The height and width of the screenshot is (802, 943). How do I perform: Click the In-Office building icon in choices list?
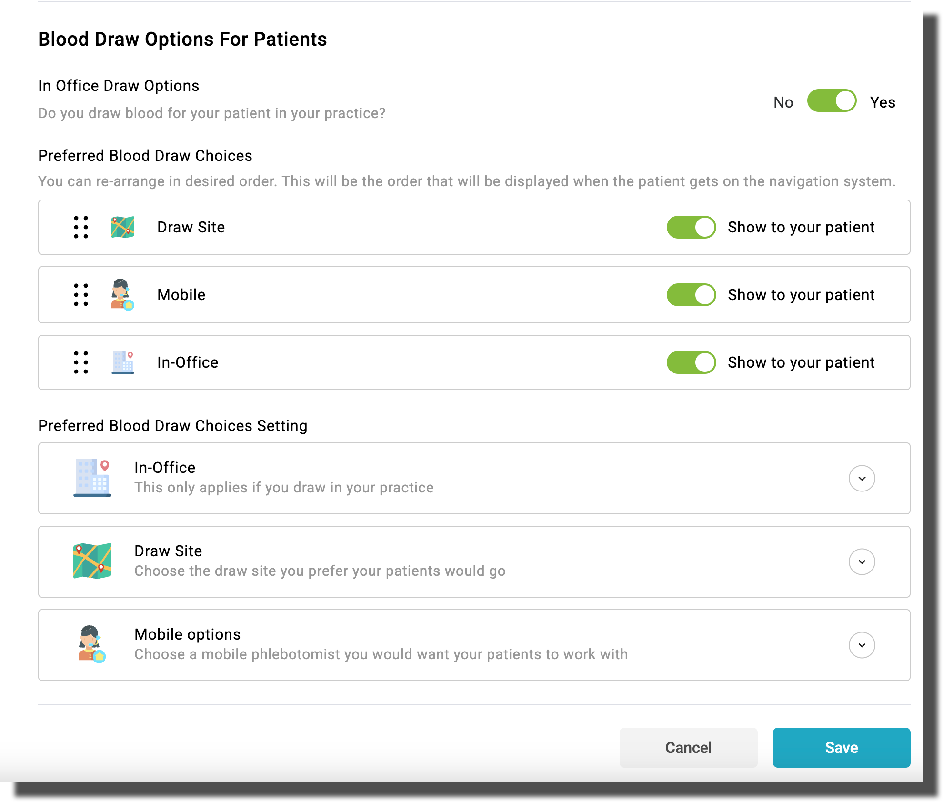tap(123, 362)
